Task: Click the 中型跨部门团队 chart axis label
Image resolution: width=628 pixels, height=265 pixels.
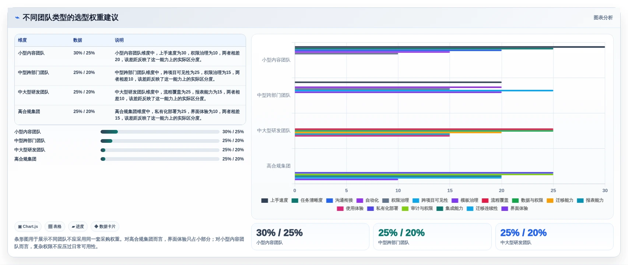Action: click(x=274, y=95)
